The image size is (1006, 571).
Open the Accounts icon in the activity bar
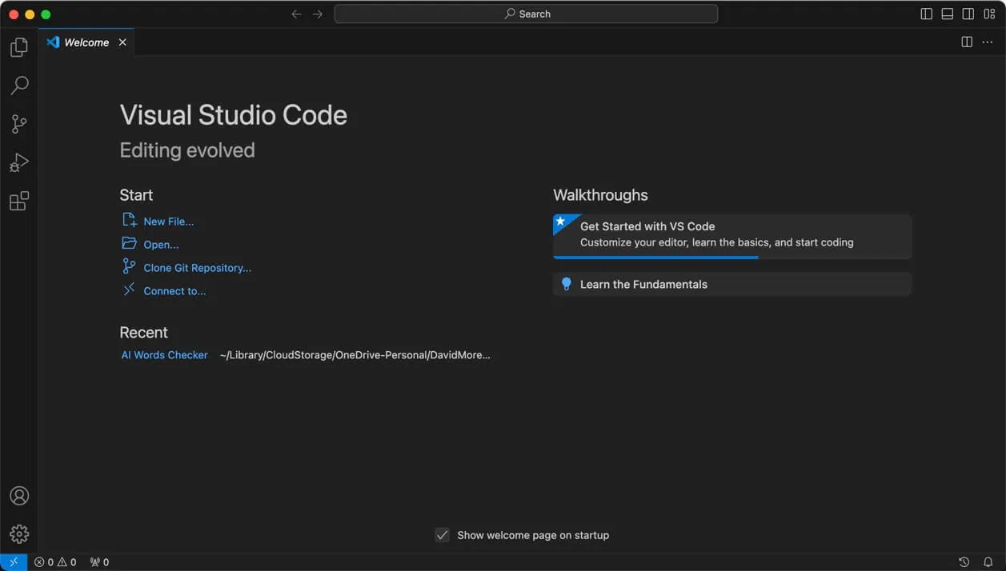(x=18, y=495)
